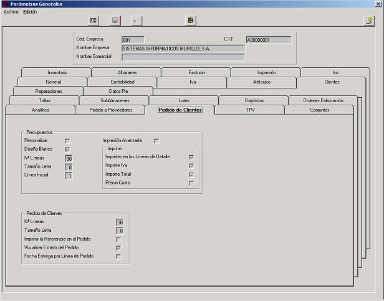Open the help icon with question mark

369,21
